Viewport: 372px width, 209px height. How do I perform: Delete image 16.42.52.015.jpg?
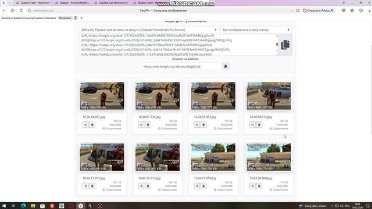point(148,186)
